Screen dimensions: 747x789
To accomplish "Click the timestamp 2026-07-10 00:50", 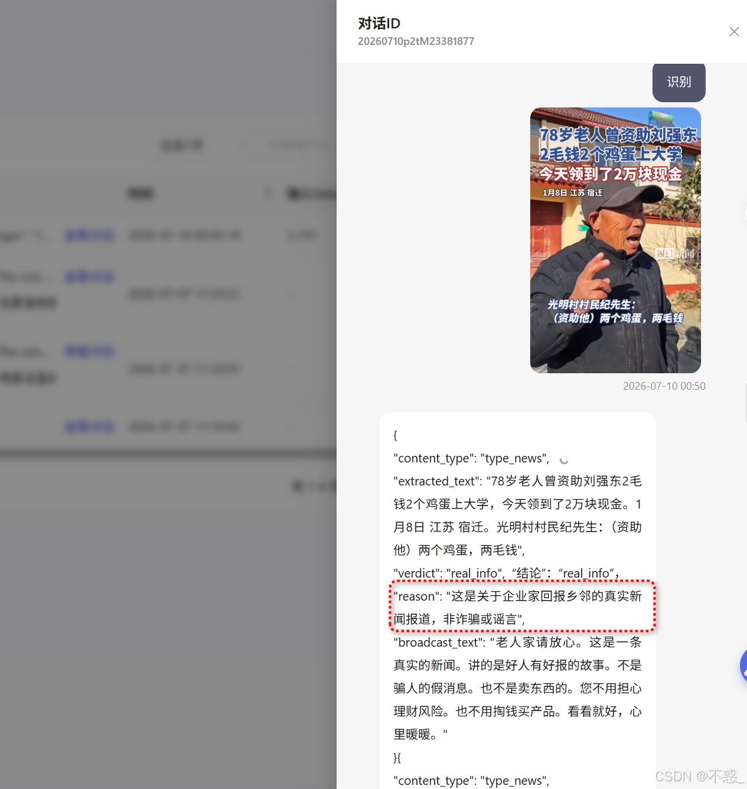I will 664,386.
